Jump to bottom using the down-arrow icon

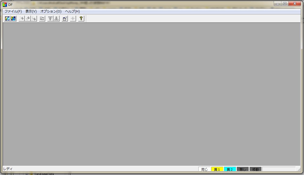(x=56, y=18)
